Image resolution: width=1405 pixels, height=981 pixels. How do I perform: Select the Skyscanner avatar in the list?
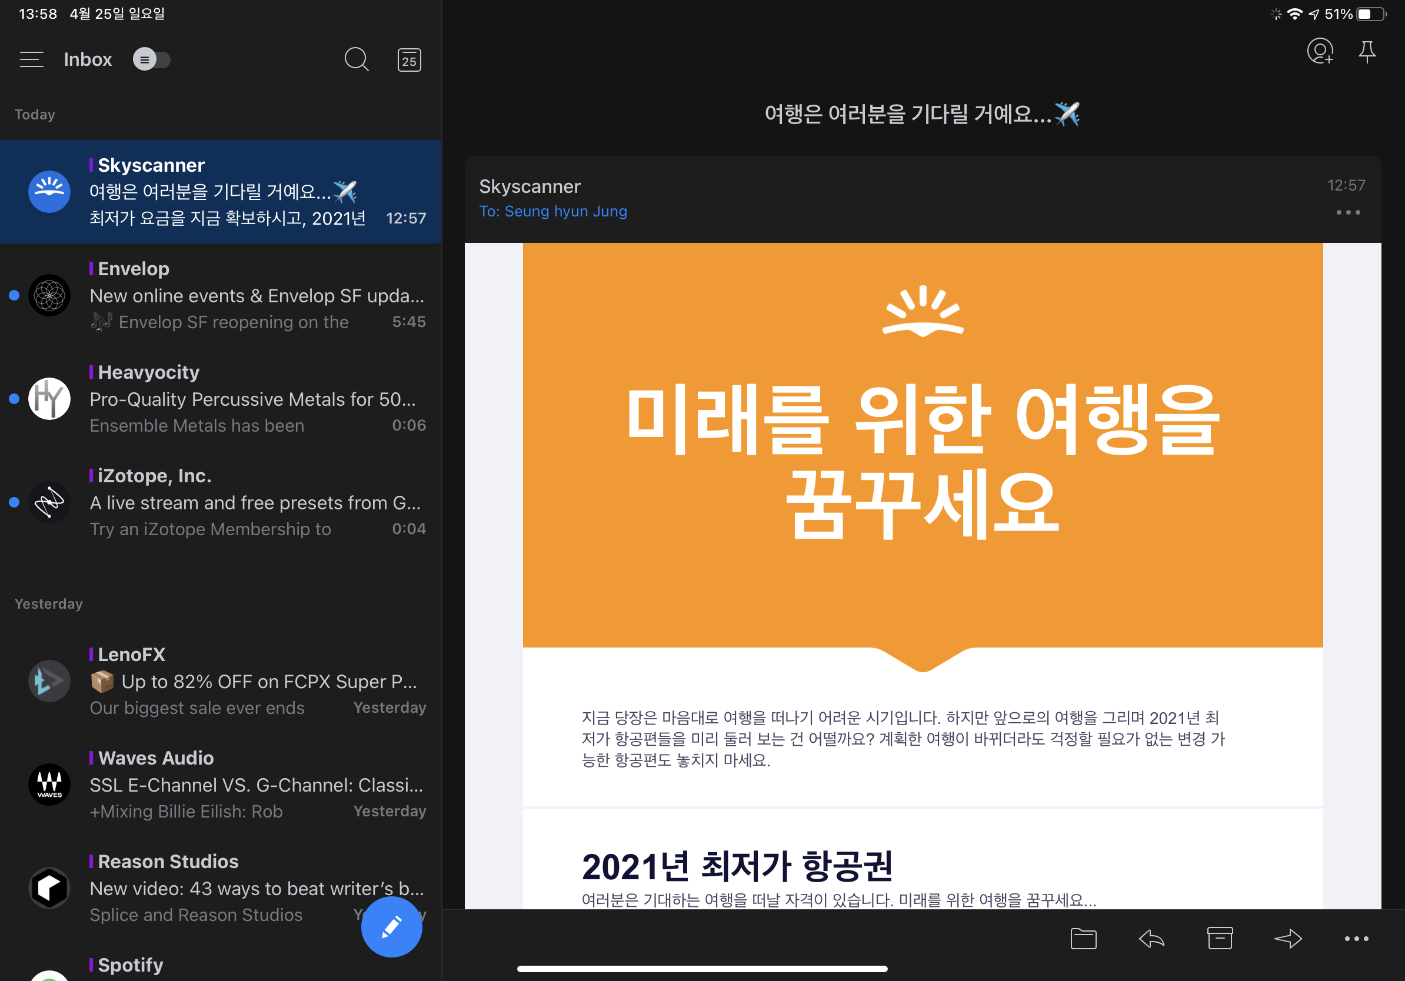pos(49,191)
